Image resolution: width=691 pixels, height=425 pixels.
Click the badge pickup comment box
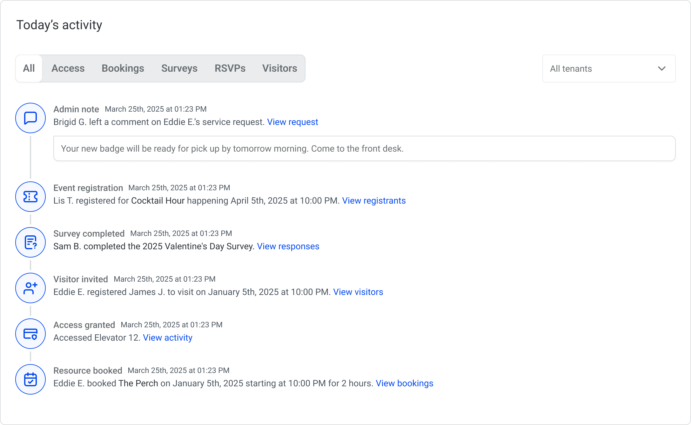point(364,148)
